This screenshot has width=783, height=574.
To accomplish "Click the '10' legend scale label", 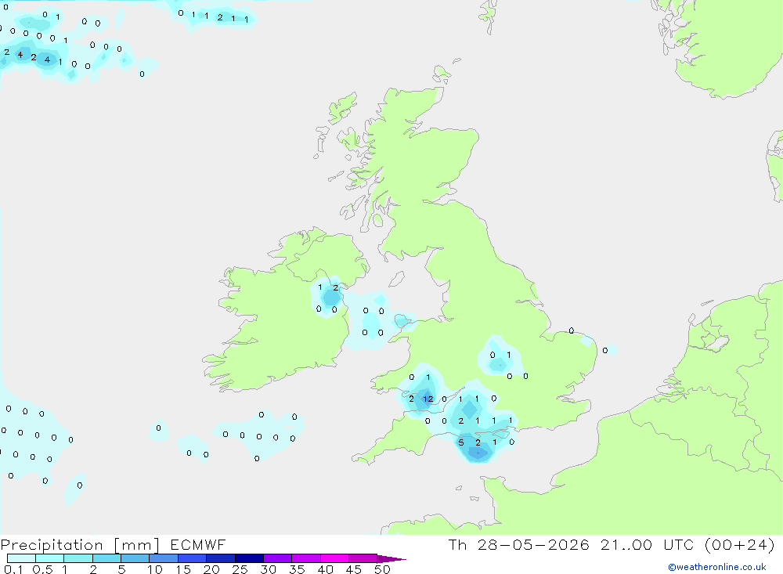I will click(155, 569).
